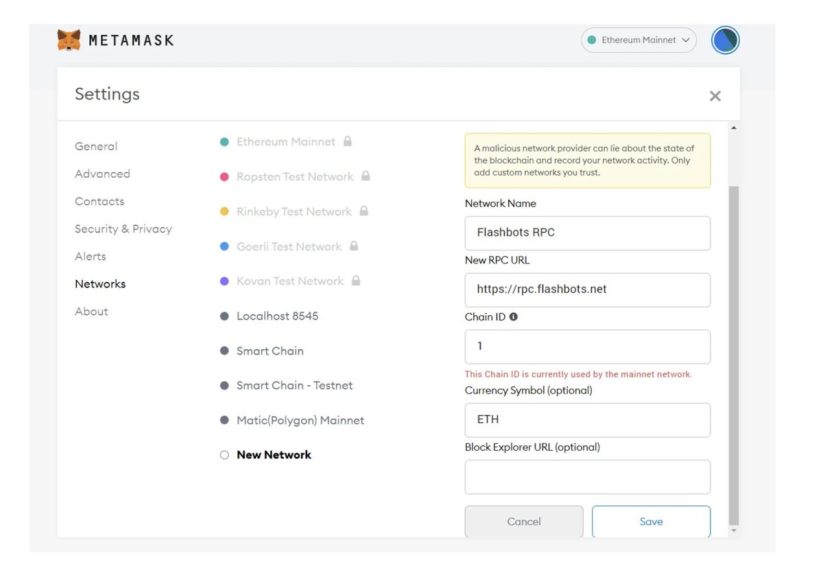The image size is (823, 572).
Task: Click the Chain ID mainnet error message
Action: [578, 374]
